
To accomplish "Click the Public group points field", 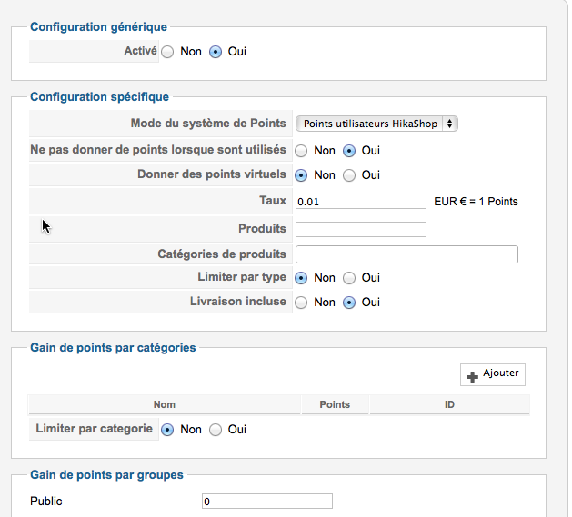I will [267, 502].
